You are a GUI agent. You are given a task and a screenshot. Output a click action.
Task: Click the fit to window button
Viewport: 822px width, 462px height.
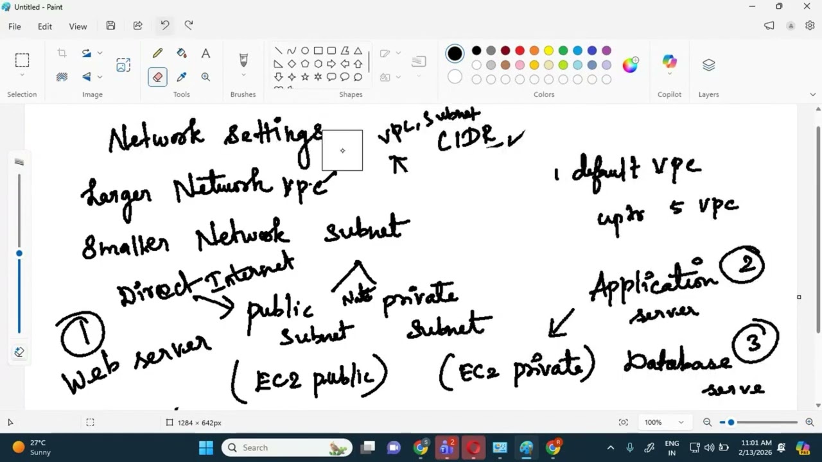tap(623, 422)
